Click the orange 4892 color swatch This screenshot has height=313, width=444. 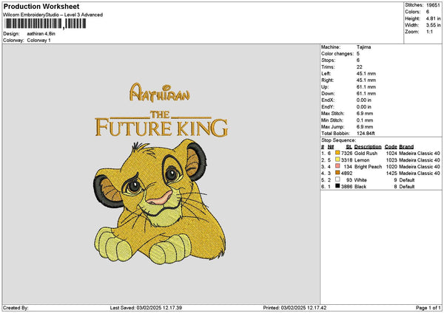pos(337,173)
